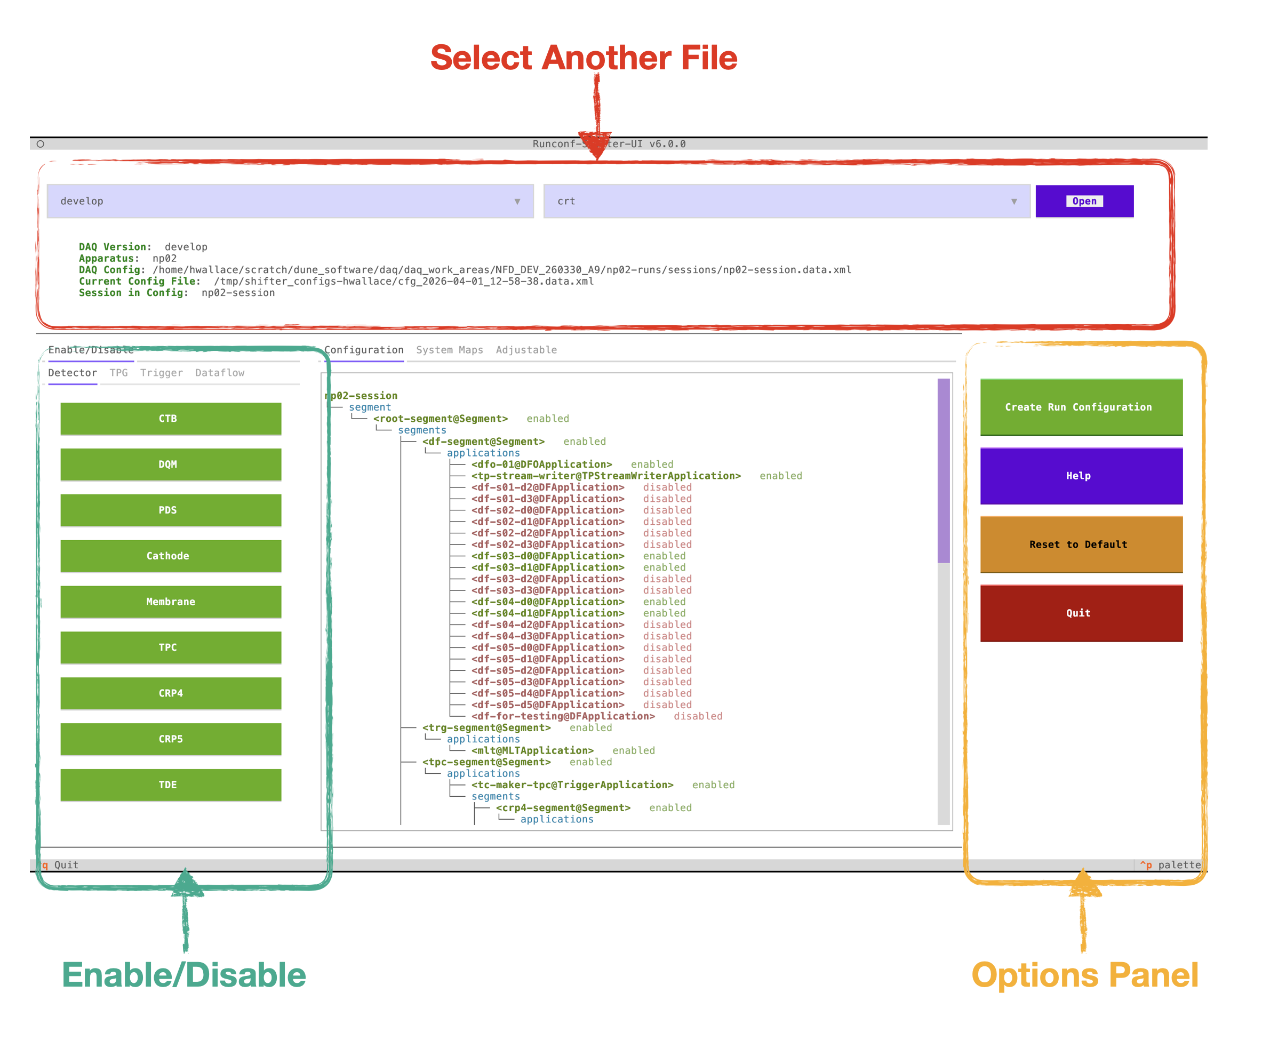Select the df-s05-d1@DFApplication tree row
Viewport: 1278px width, 1041px height.
click(x=581, y=659)
